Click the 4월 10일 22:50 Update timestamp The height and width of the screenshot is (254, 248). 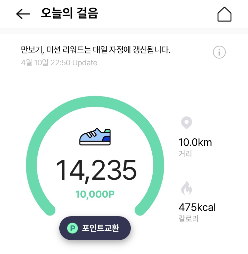click(59, 63)
